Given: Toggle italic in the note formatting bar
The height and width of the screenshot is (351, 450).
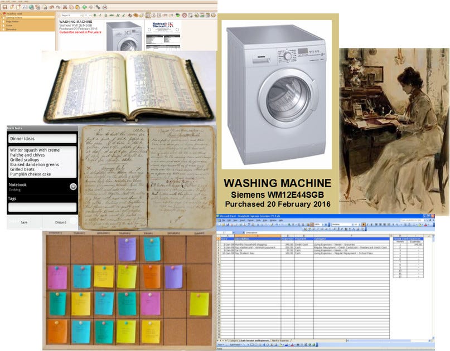Looking at the screenshot, I should pos(100,15).
